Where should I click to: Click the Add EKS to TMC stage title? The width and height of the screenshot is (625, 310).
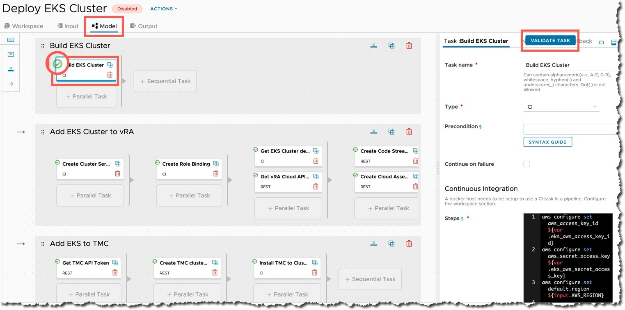click(x=79, y=243)
